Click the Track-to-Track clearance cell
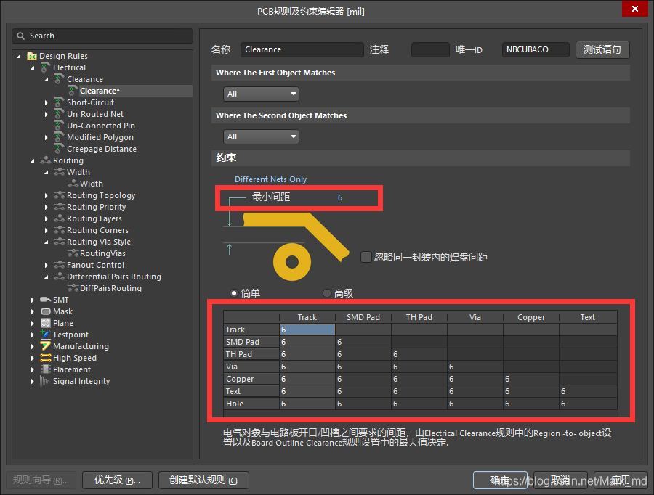Screen dimensions: 654x495 point(307,330)
